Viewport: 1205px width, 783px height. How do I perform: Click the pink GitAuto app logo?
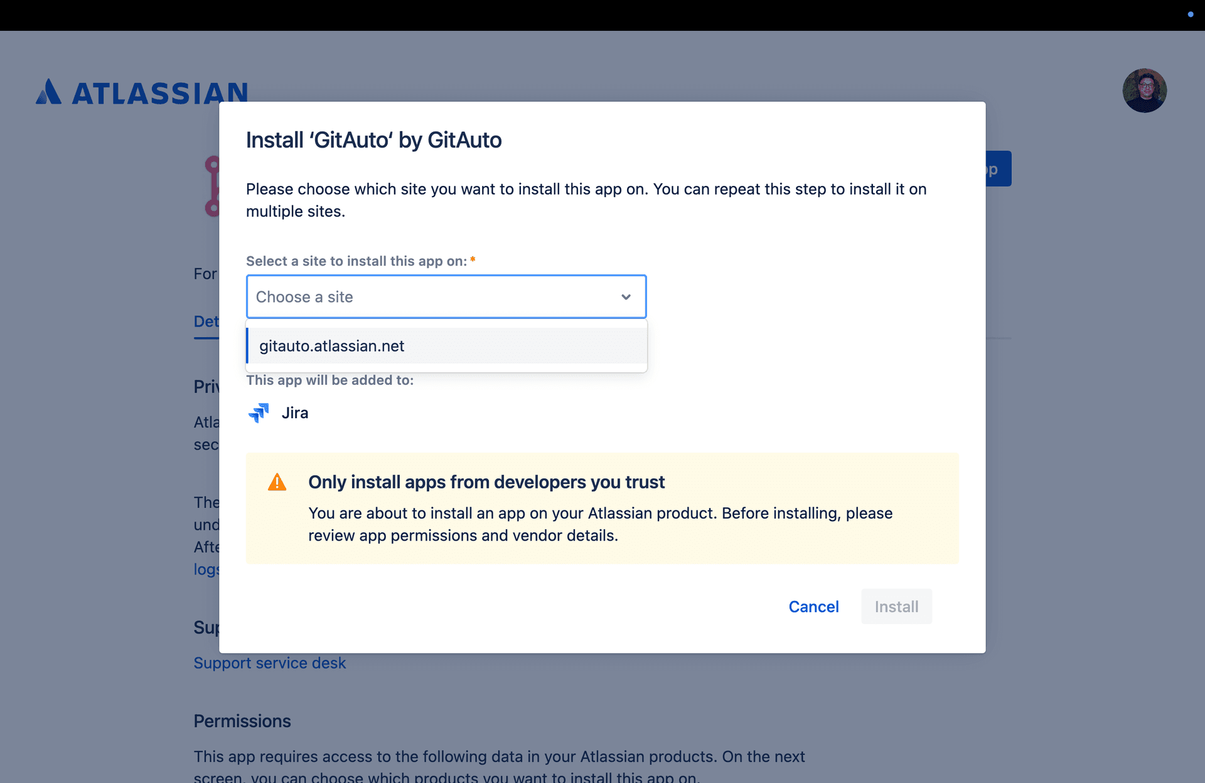213,186
